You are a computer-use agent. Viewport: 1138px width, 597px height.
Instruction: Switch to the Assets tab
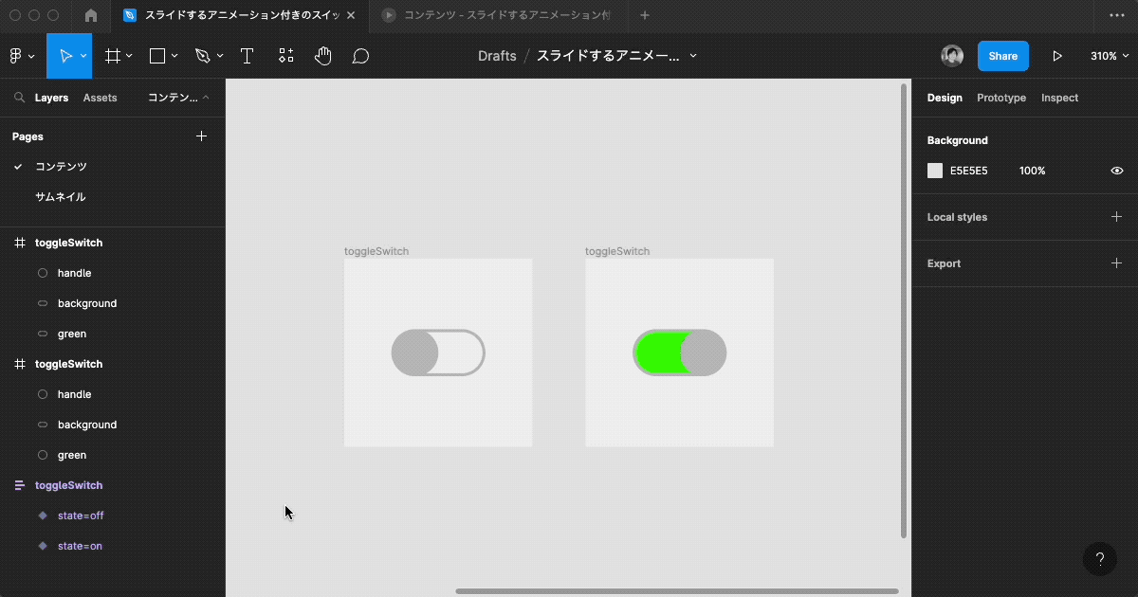[100, 98]
